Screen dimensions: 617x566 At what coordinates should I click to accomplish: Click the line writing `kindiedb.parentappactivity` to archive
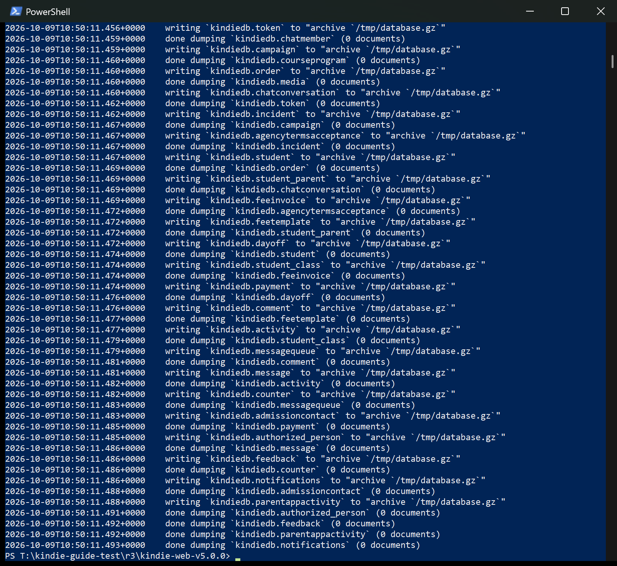[255, 502]
